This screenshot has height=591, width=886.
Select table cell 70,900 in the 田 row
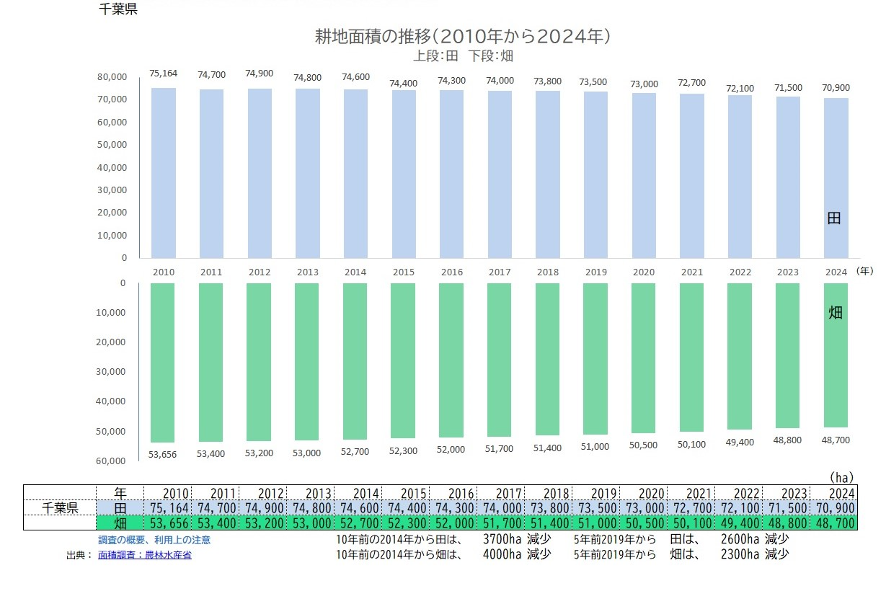click(834, 508)
